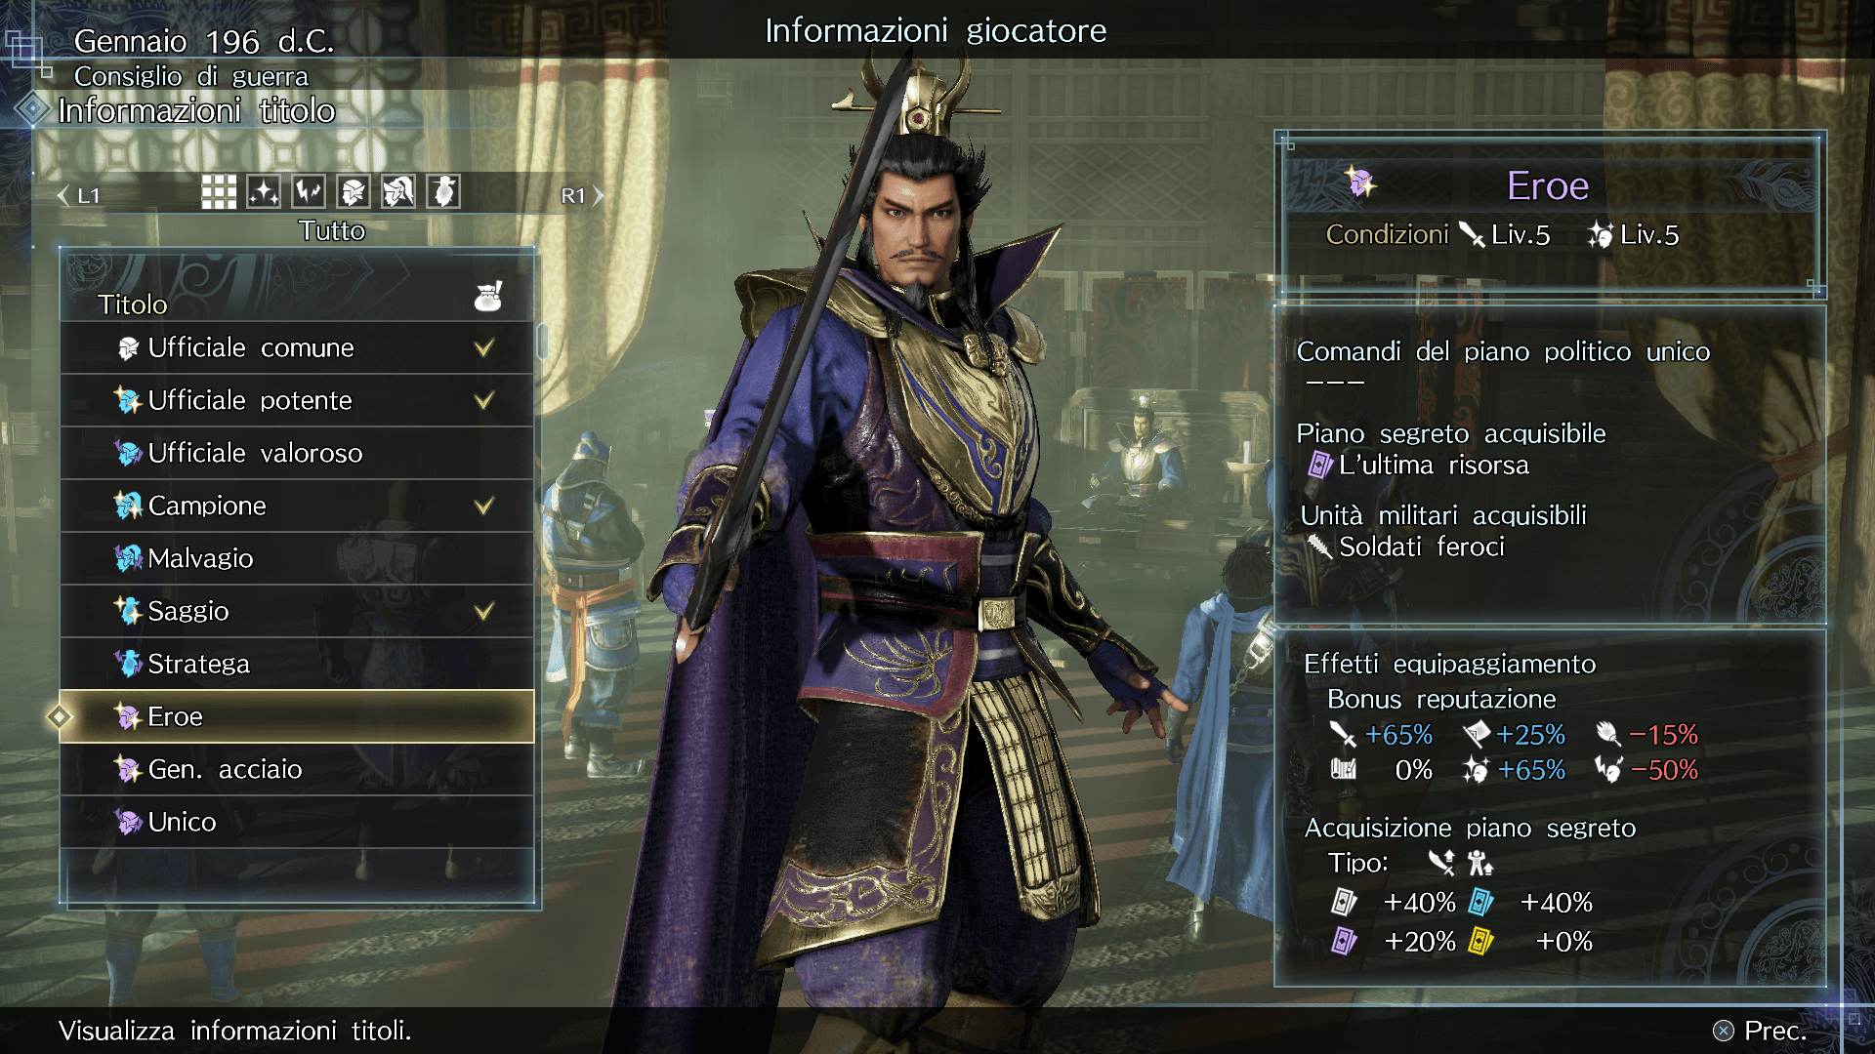Go to next category with R1 arrow
Viewport: 1875px width, 1054px height.
582,195
